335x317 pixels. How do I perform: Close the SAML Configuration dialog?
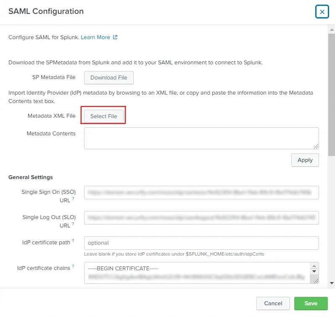coord(322,12)
